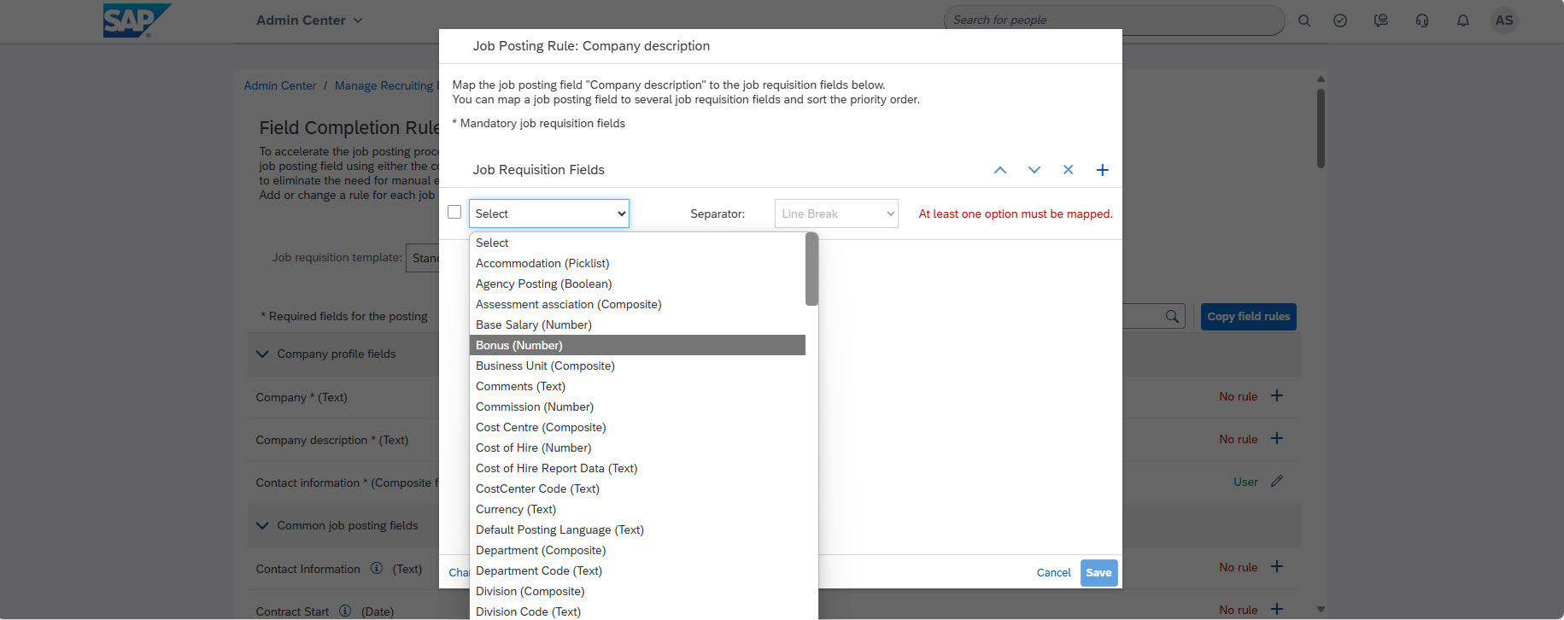The image size is (1564, 620).
Task: Add rule for Contact Information plus icon
Action: pyautogui.click(x=1277, y=566)
